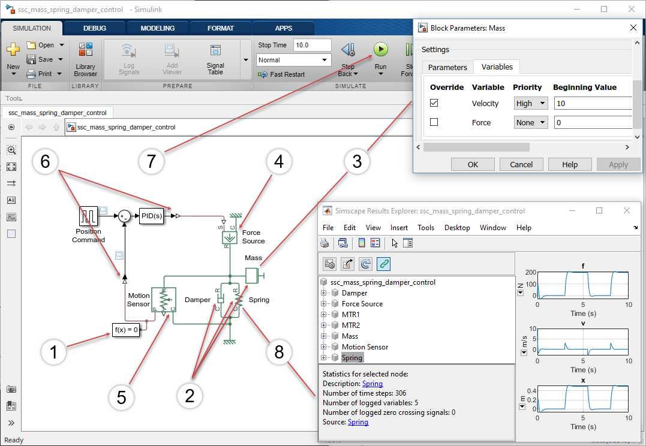Open the Prepare gallery expand arrow
Viewport: 646px width, 446px height.
point(246,60)
